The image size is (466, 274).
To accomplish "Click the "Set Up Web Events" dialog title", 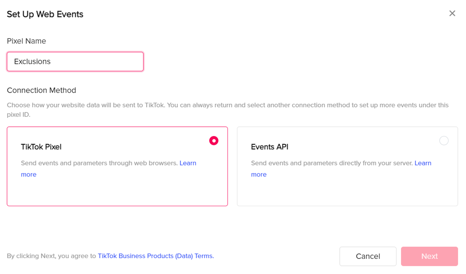I will 45,14.
